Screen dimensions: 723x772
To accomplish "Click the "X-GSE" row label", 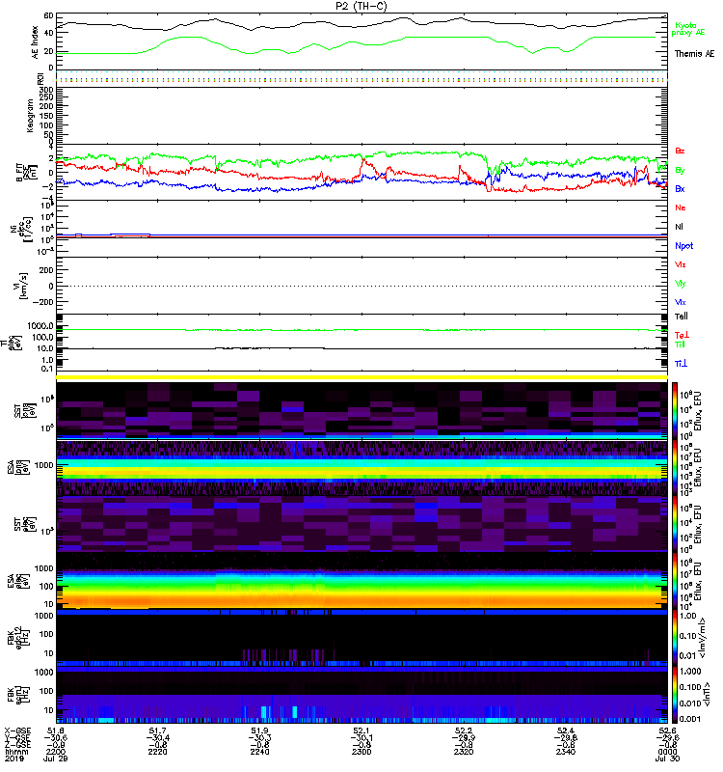I will [x=16, y=731].
